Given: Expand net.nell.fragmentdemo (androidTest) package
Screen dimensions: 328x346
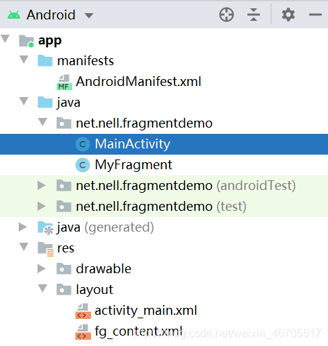Looking at the screenshot, I should pos(42,185).
